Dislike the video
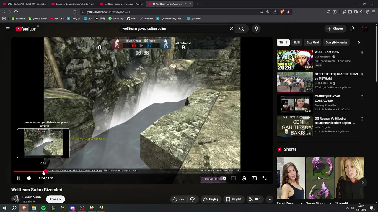The width and height of the screenshot is (378, 212). click(x=193, y=199)
